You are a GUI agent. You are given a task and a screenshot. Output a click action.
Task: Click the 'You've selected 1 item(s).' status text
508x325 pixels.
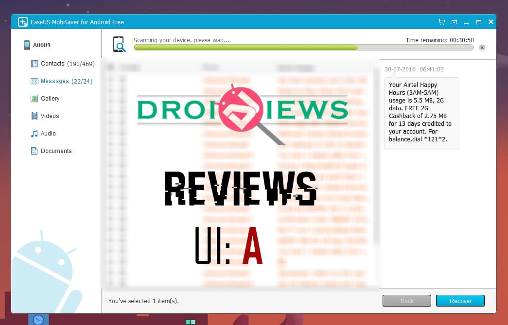143,301
